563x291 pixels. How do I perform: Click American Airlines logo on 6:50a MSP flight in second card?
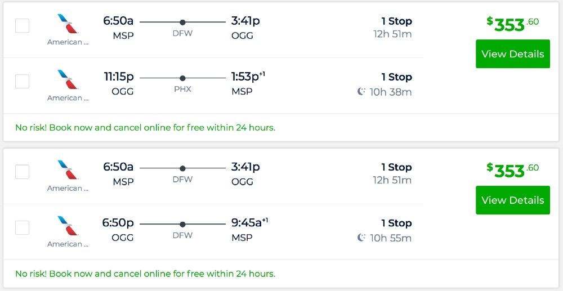coord(68,170)
